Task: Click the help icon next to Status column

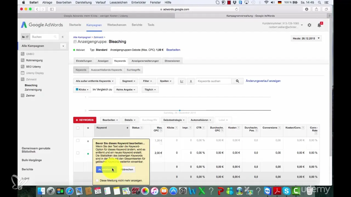Action: coord(141,128)
